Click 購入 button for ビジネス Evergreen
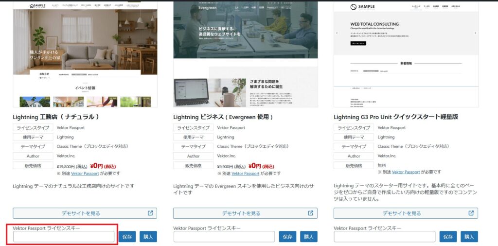 pos(309,237)
